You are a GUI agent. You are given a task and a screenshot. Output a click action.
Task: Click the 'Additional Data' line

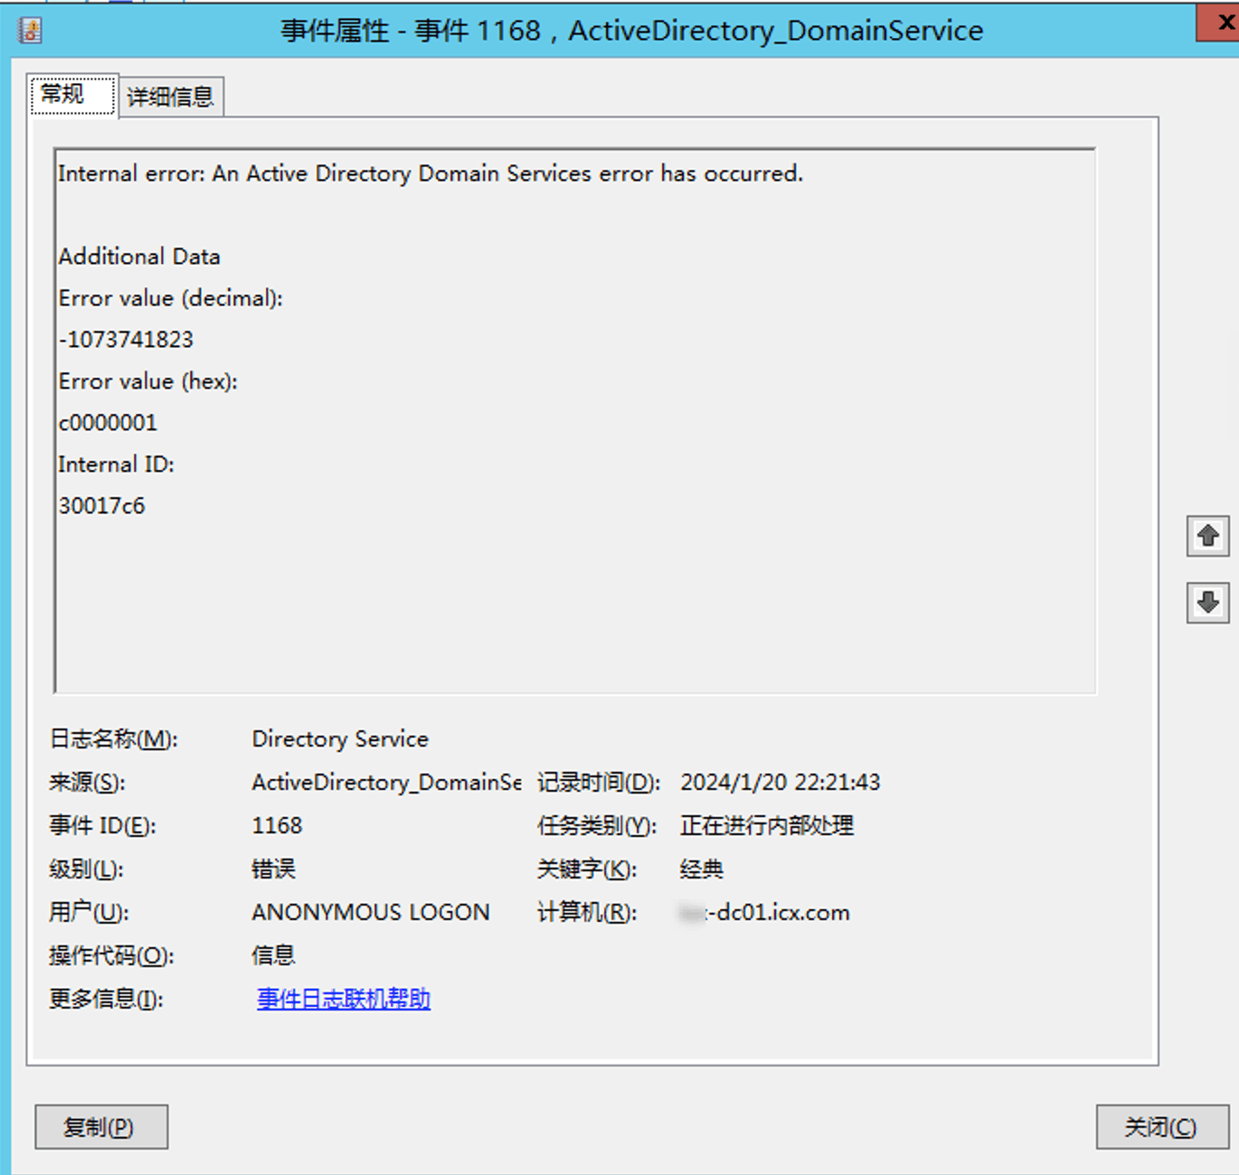[x=139, y=257]
